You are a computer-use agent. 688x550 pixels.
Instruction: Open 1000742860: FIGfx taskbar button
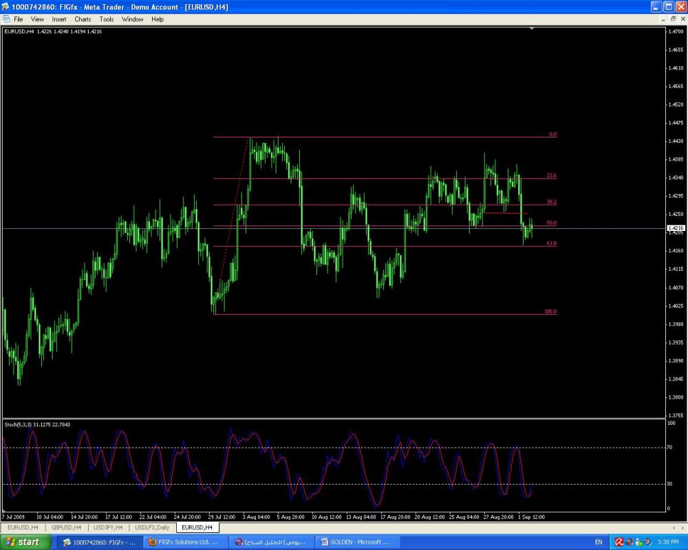pos(99,542)
